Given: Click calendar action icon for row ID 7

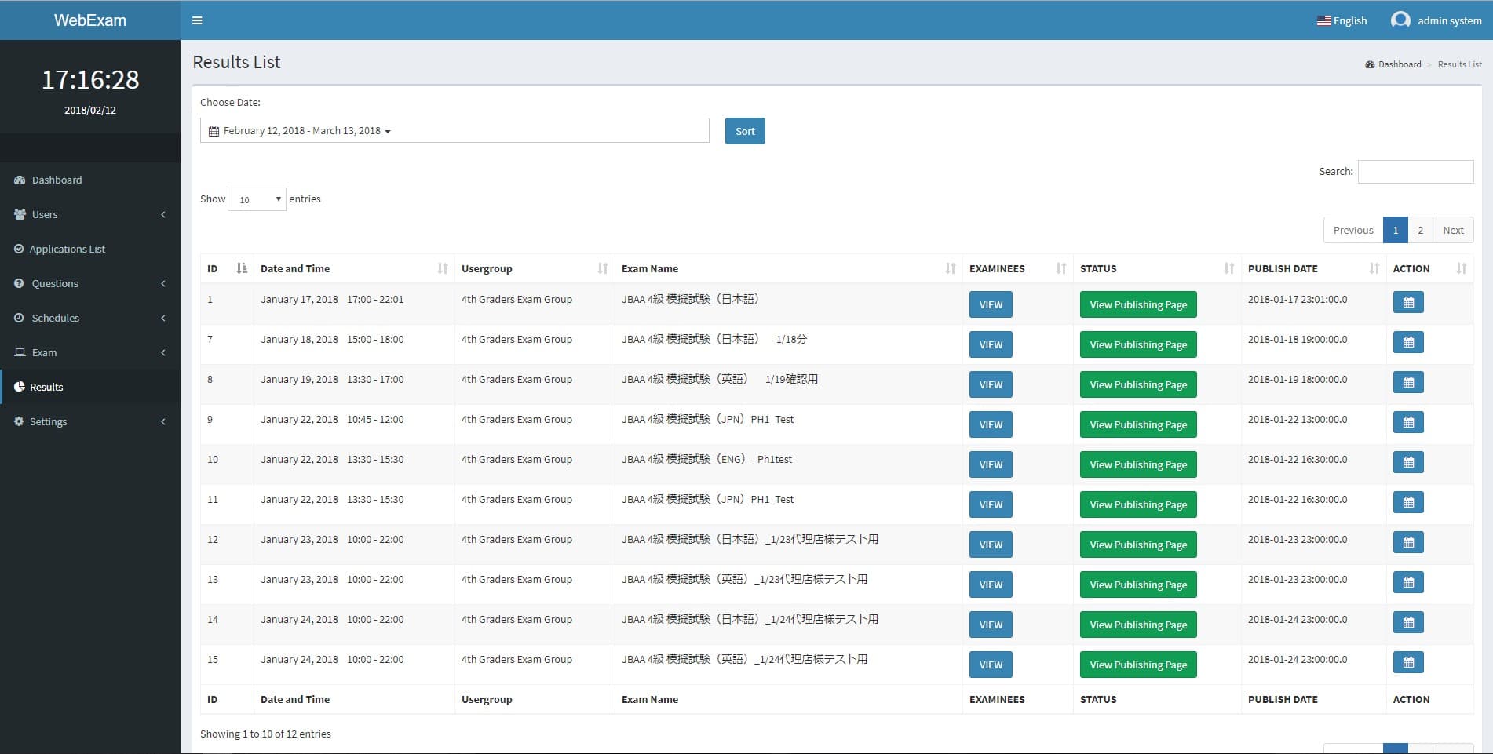Looking at the screenshot, I should pos(1408,342).
